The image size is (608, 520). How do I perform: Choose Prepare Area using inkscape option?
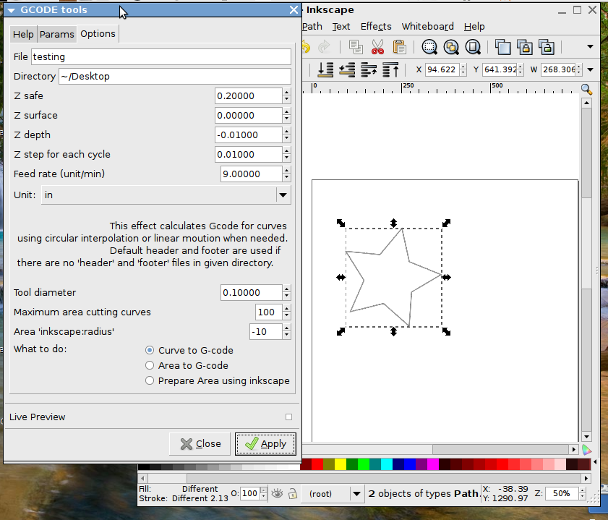pyautogui.click(x=150, y=380)
